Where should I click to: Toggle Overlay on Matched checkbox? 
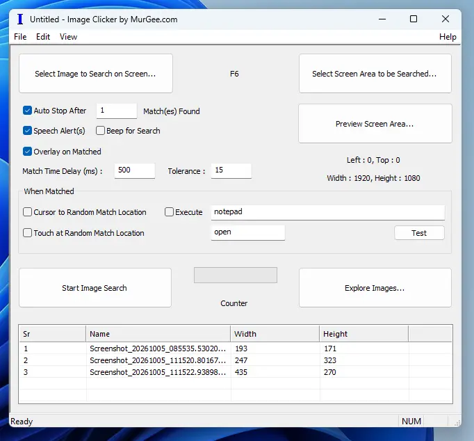27,151
